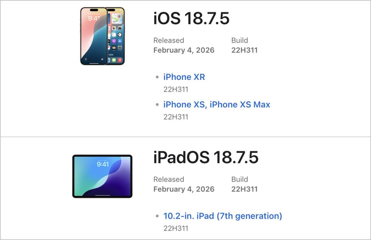Select the February 4, 2026 date for iOS
Image resolution: width=371 pixels, height=240 pixels.
point(184,50)
